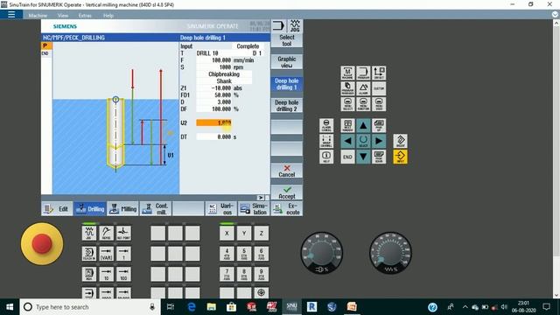Select the X axis key
560x315 pixels.
click(227, 233)
